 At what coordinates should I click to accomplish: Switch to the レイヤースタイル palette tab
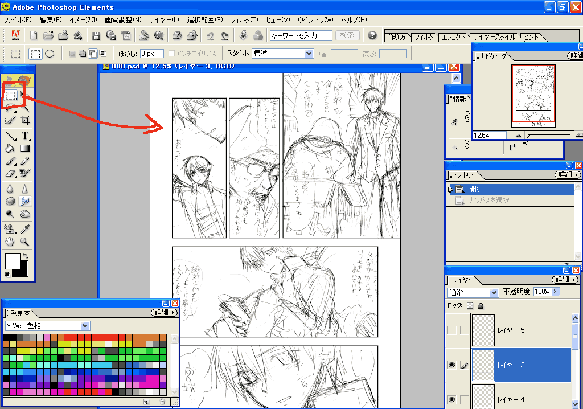tap(495, 37)
